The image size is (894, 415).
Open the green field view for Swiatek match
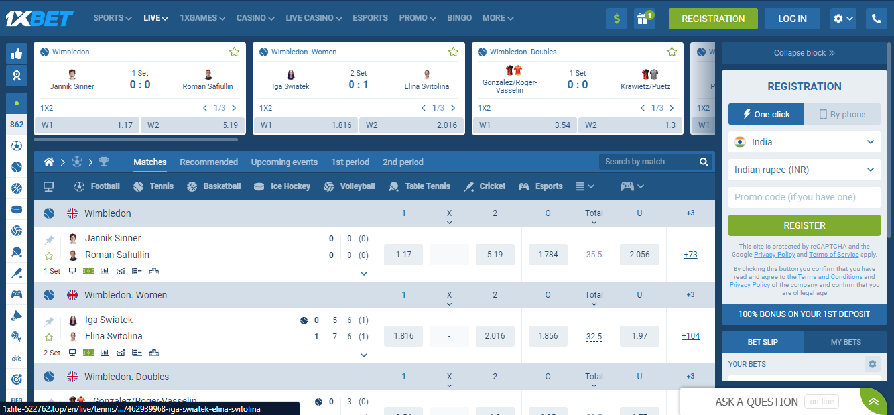tap(88, 353)
